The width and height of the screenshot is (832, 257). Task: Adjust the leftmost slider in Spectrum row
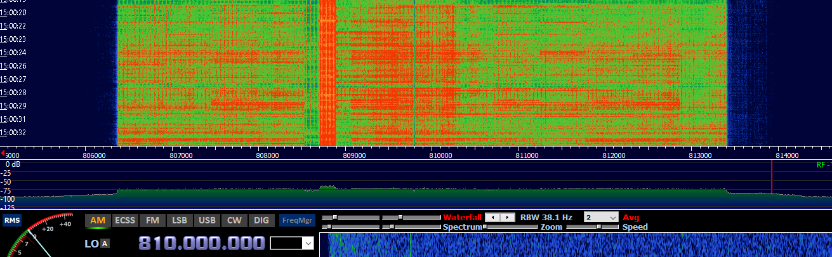coord(350,227)
